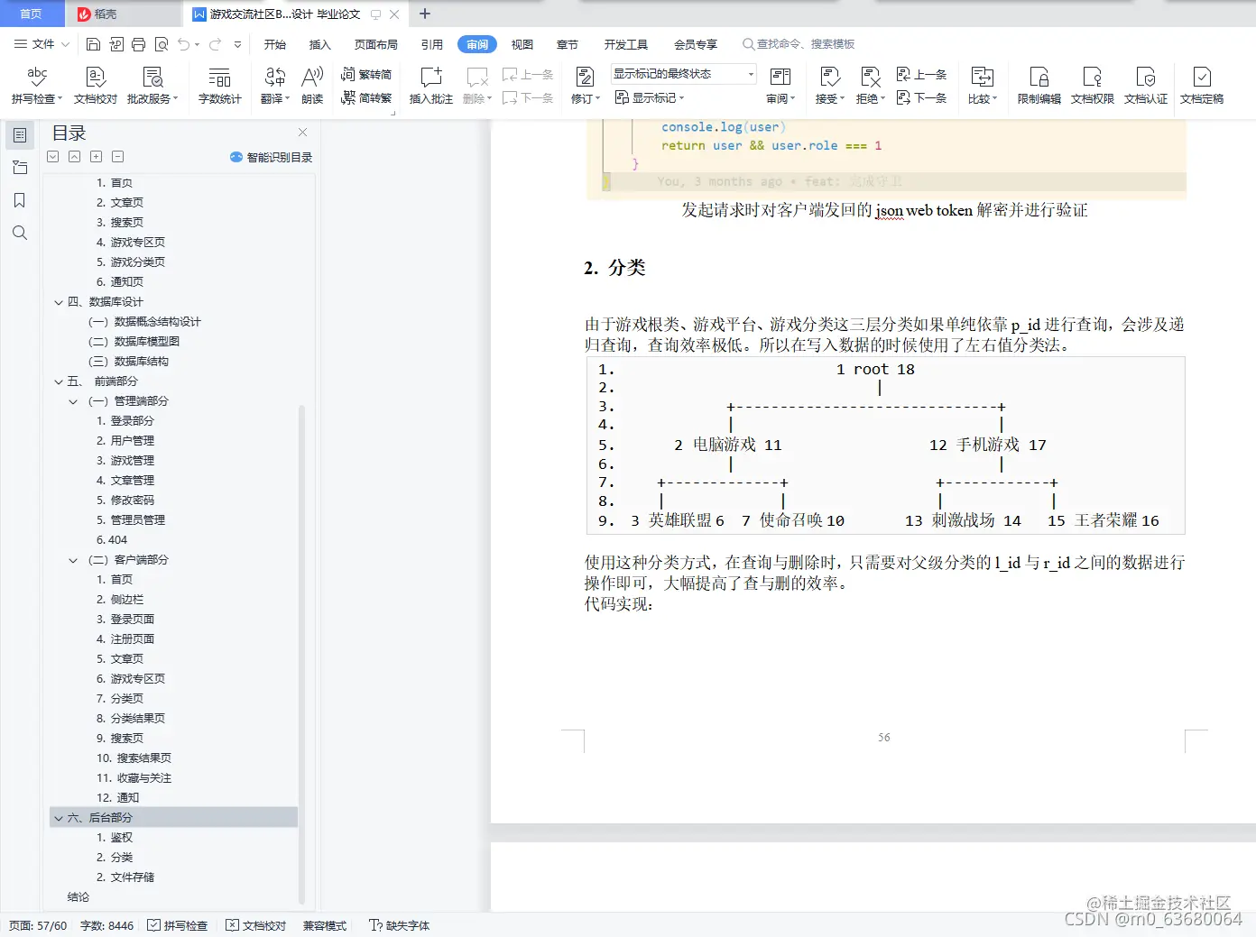Click the print icon in quick access bar

(x=138, y=44)
